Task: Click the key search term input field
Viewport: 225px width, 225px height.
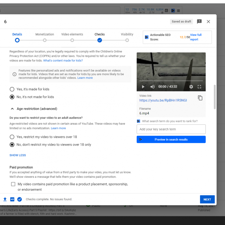Action: (171, 129)
